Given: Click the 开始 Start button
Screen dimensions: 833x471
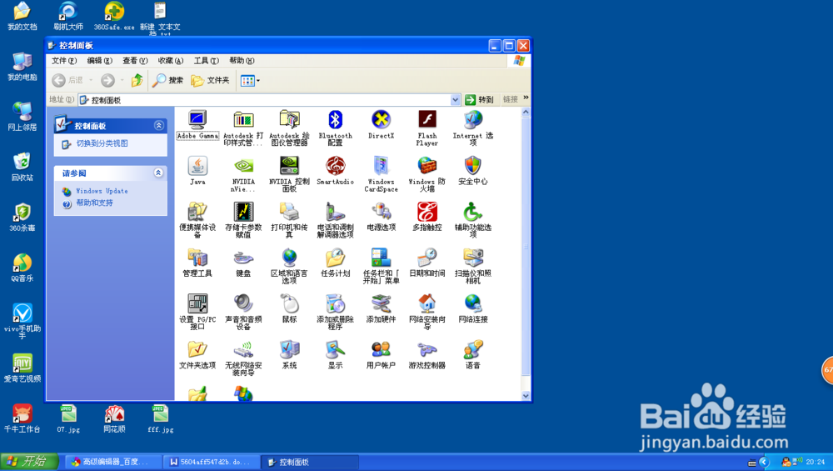Looking at the screenshot, I should tap(30, 462).
